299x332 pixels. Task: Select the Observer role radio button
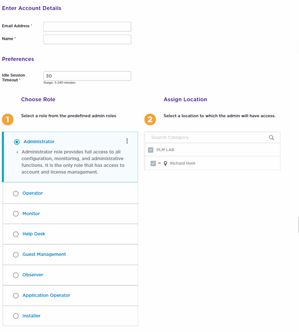tap(16, 275)
